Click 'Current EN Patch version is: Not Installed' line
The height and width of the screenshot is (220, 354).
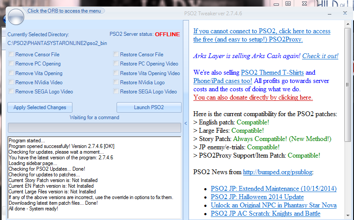pyautogui.click(x=51, y=186)
